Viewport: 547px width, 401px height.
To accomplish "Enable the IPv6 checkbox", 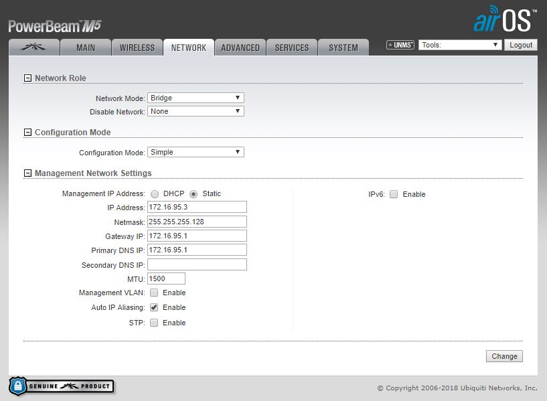I will coord(394,194).
